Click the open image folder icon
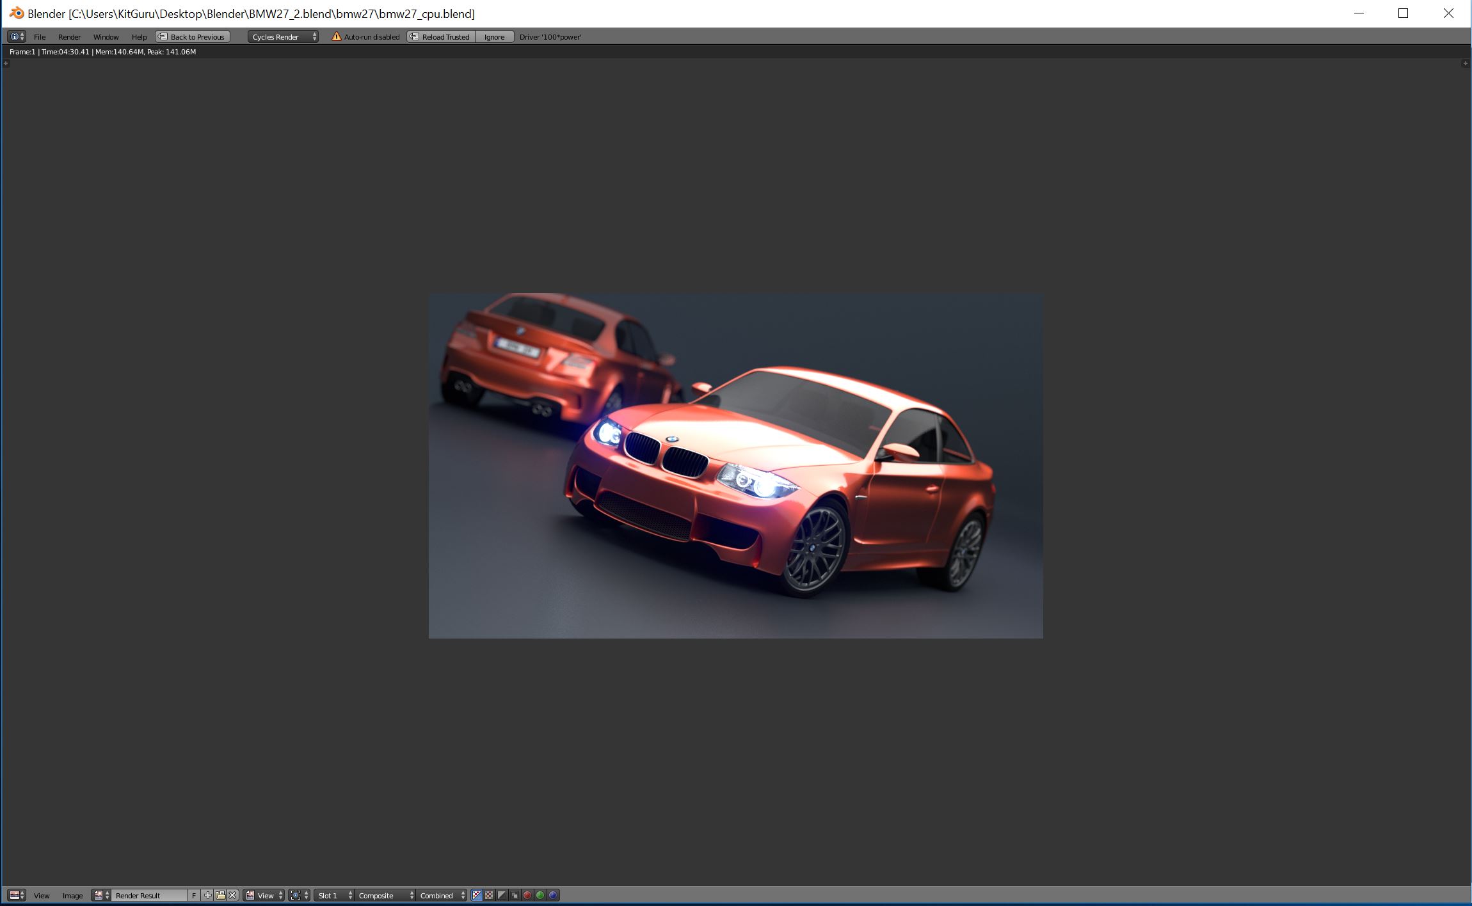This screenshot has width=1472, height=906. click(x=220, y=895)
